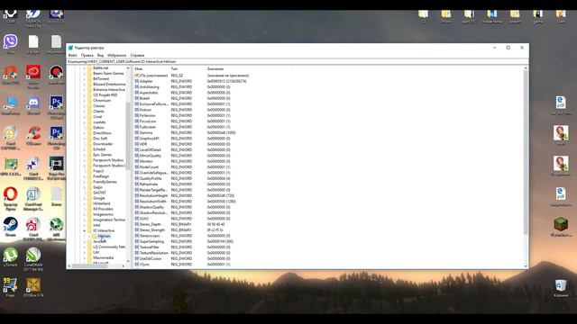The height and width of the screenshot is (324, 577).
Task: Click the Hitman folder icon in tree
Action: coord(94,236)
